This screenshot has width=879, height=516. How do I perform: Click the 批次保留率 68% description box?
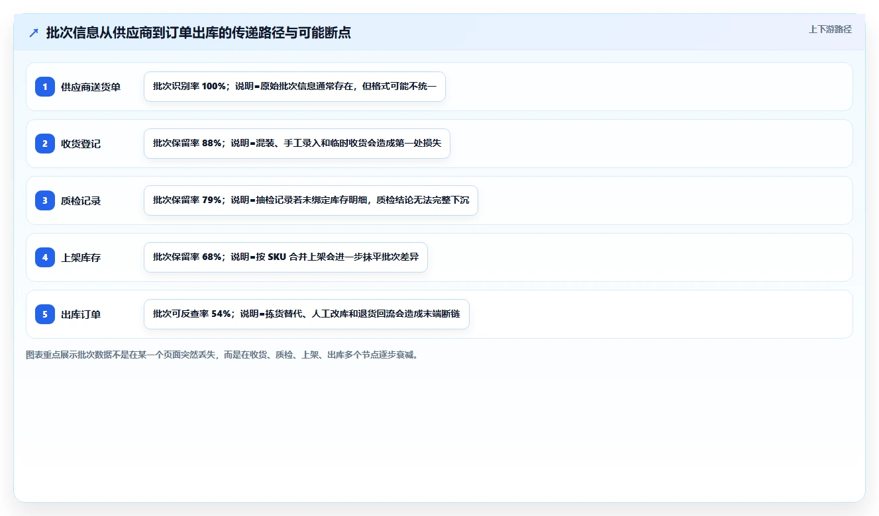point(285,257)
